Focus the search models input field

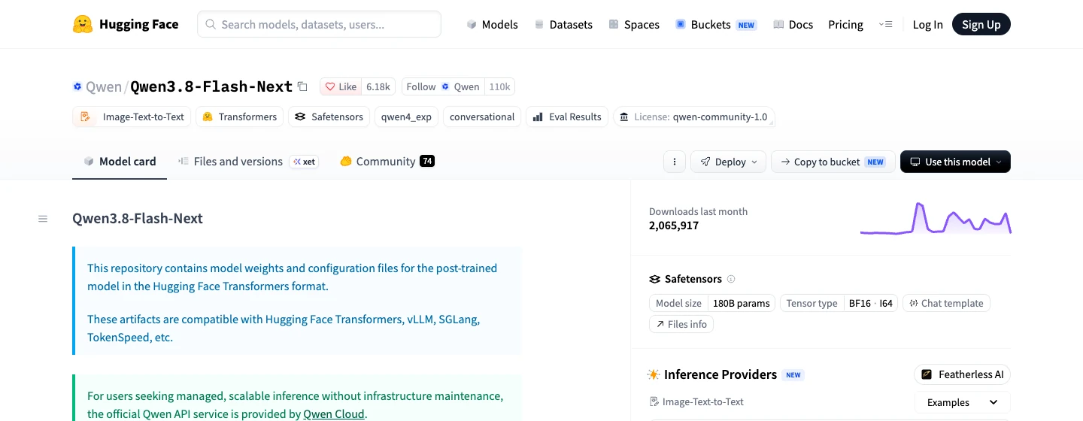(x=319, y=24)
